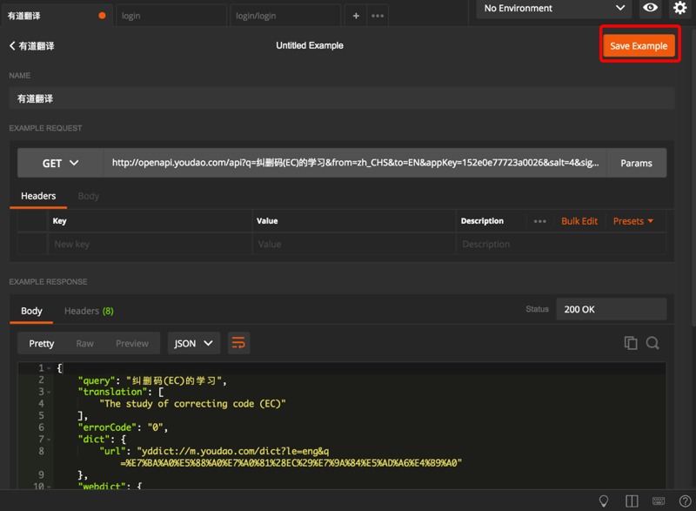Open the manage environments gear icon
The height and width of the screenshot is (511, 696).
pyautogui.click(x=679, y=8)
